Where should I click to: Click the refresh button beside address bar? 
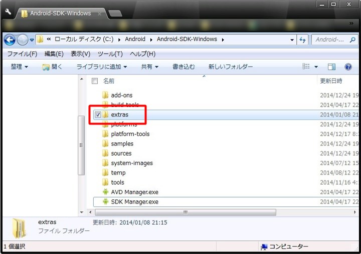302,40
